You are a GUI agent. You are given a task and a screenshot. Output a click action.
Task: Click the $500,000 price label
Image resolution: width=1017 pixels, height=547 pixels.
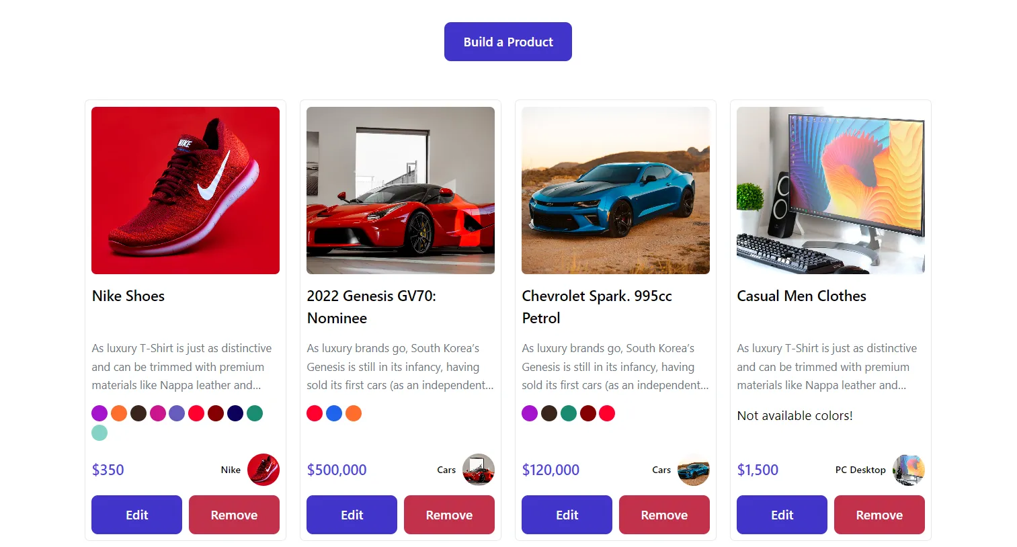(x=337, y=470)
